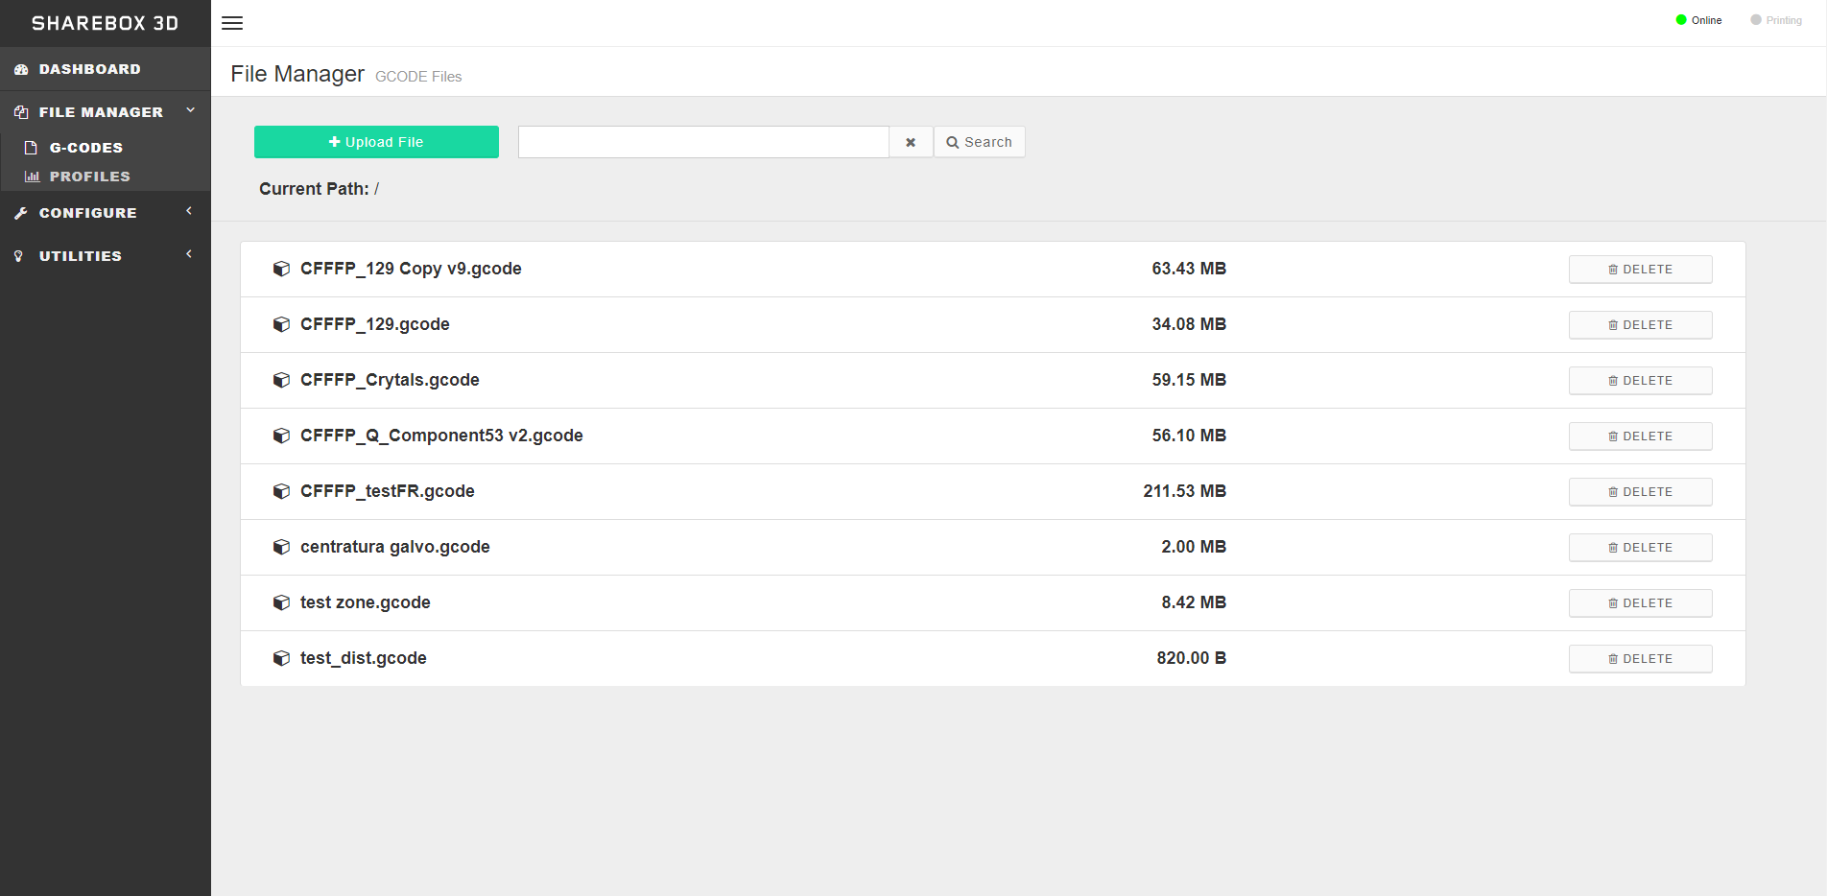Click the 2.00 MB size value
This screenshot has height=896, width=1827.
click(x=1194, y=547)
